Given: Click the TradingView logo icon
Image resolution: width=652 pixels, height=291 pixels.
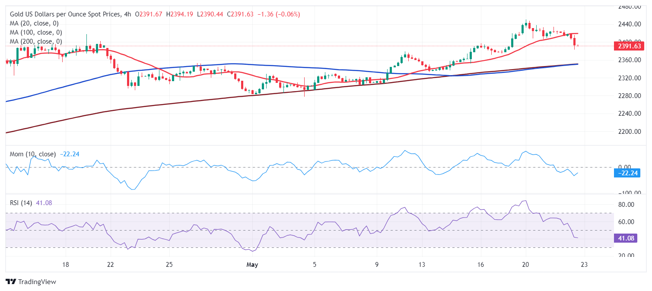Looking at the screenshot, I should [x=10, y=282].
